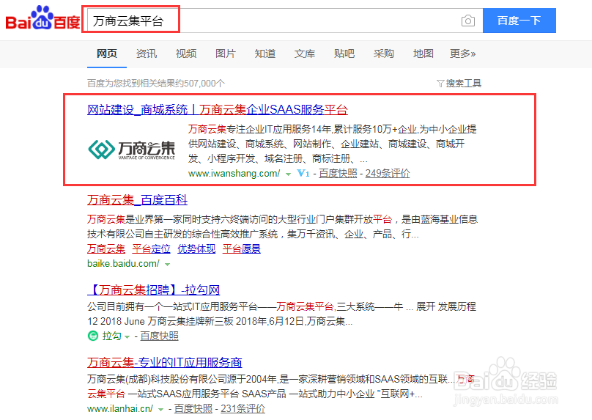
Task: Switch to the 视频 tab
Action: pyautogui.click(x=186, y=54)
